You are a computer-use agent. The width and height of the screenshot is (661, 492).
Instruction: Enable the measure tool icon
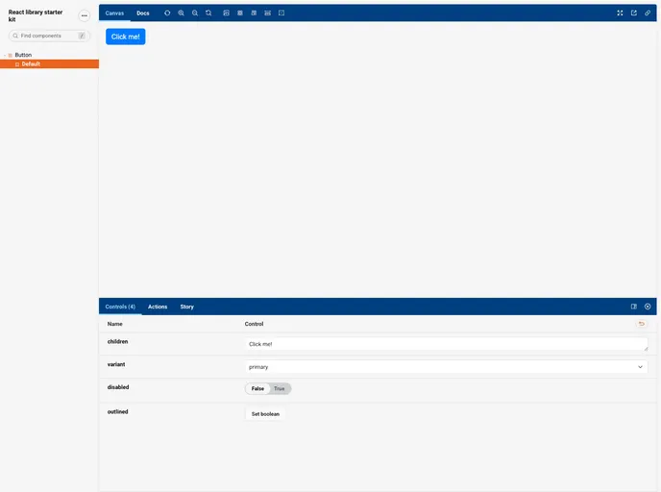268,13
